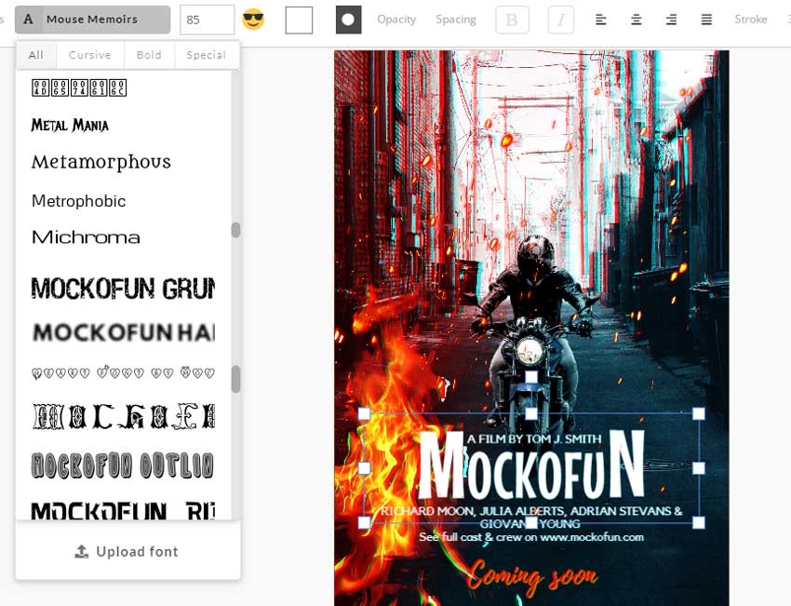This screenshot has height=606, width=791.
Task: Choose the boxed glyph font at list top
Action: tap(79, 88)
